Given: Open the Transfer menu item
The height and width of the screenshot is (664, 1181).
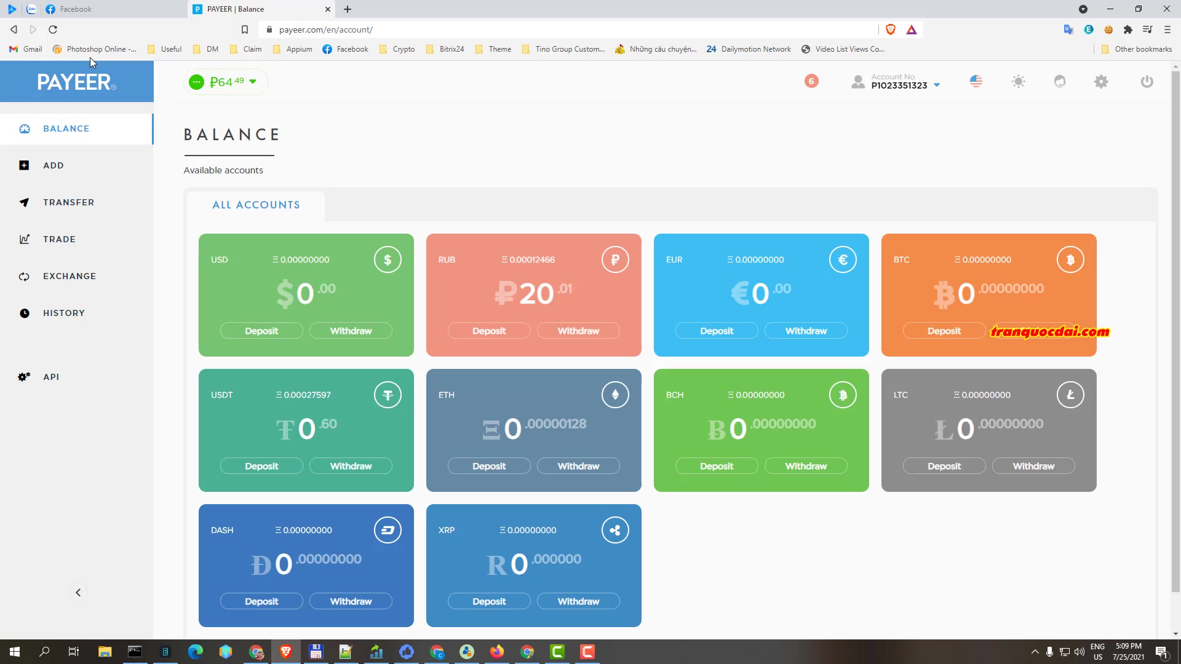Looking at the screenshot, I should pyautogui.click(x=68, y=202).
